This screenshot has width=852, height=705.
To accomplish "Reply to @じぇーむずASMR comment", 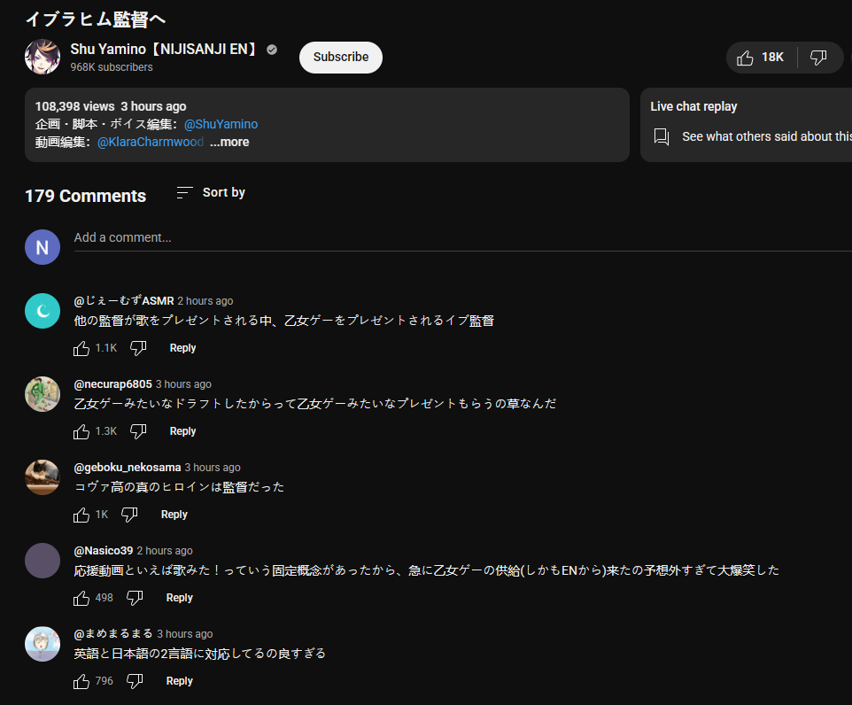I will (182, 348).
